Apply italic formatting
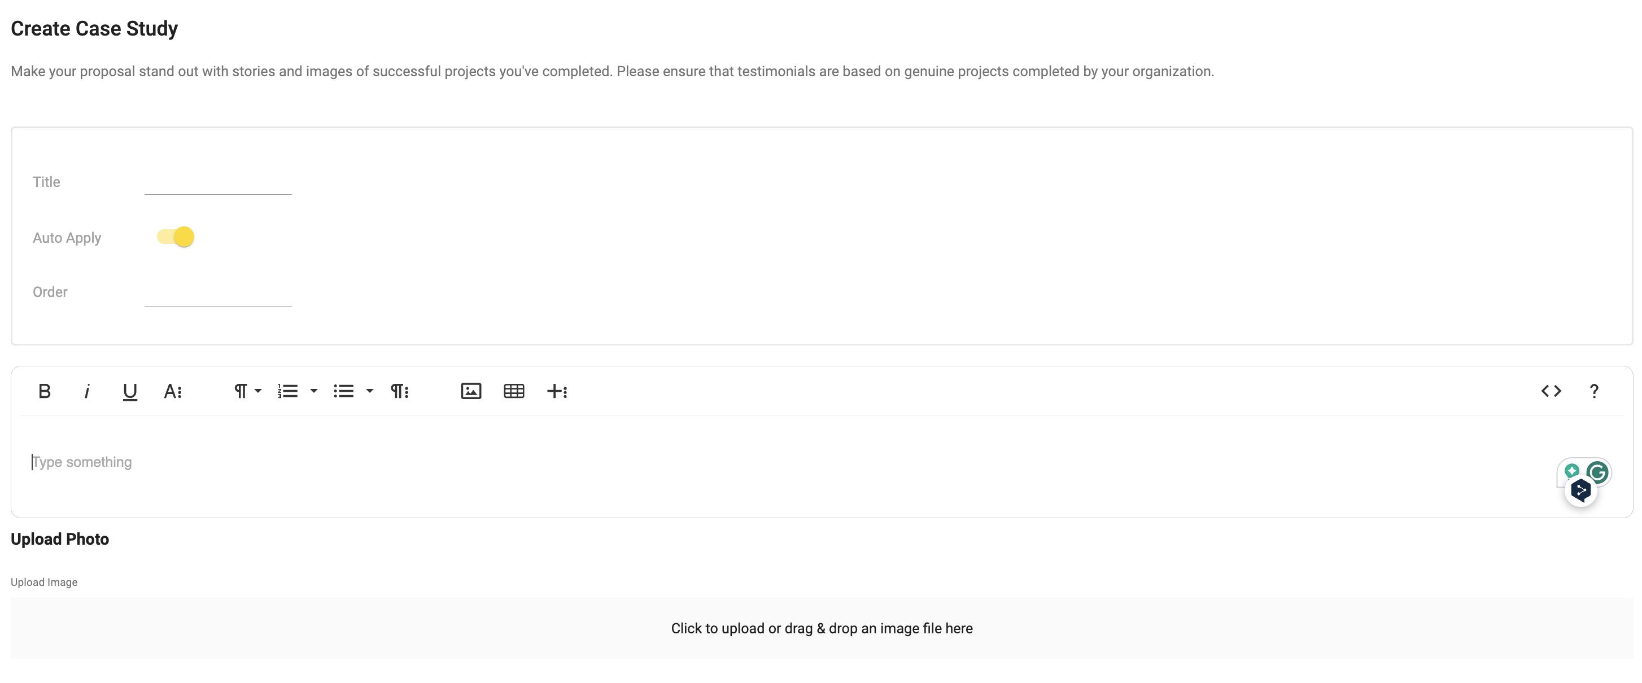Image resolution: width=1642 pixels, height=683 pixels. pos(87,391)
